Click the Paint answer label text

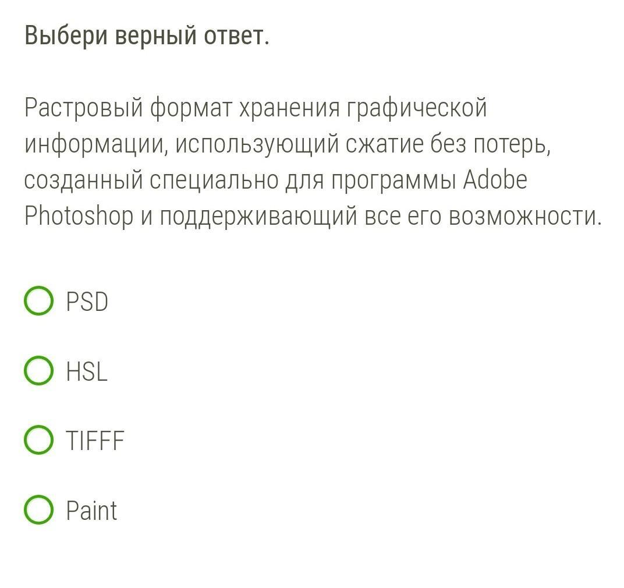91,511
